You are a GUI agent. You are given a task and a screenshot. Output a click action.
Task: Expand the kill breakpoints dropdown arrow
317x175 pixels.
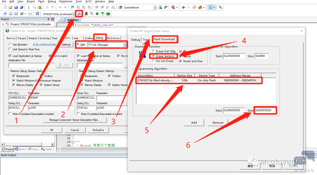[x=204, y=7]
